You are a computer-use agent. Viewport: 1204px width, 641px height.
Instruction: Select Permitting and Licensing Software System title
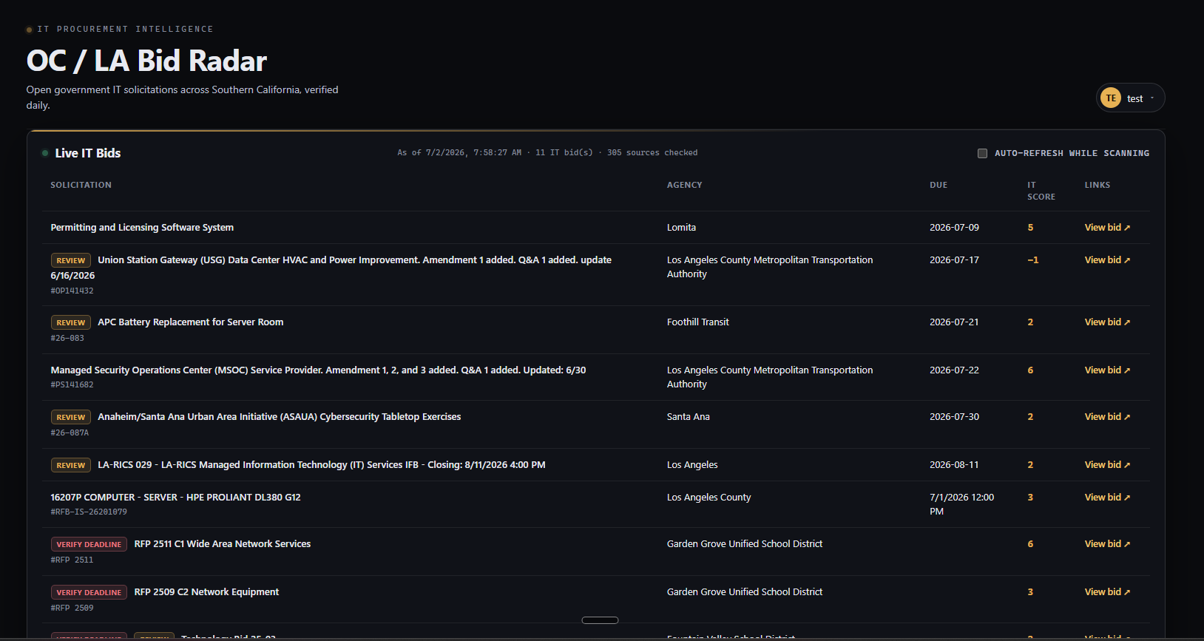(x=142, y=228)
